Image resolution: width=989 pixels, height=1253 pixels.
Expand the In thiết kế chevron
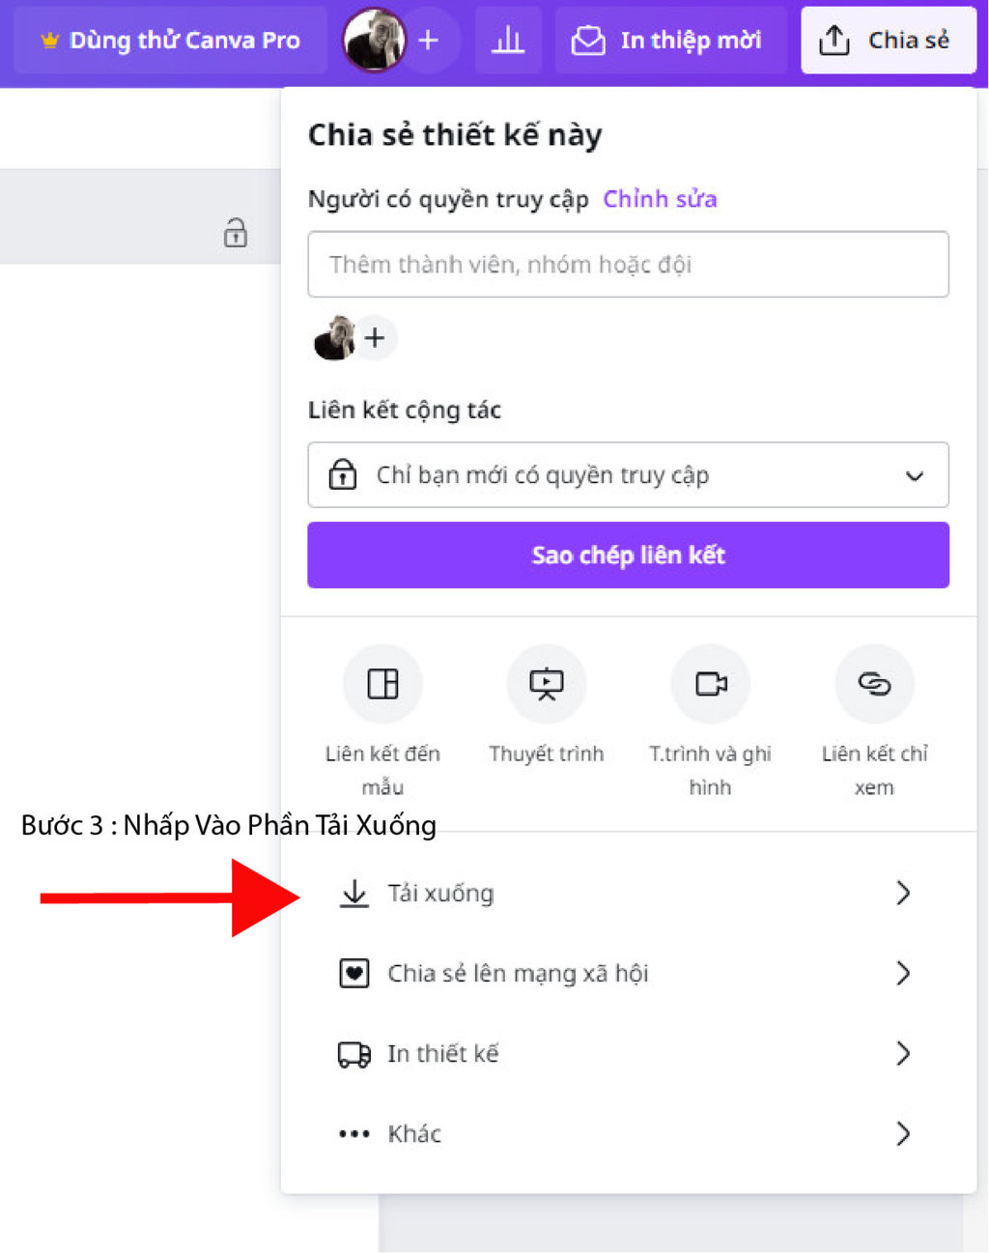click(903, 1053)
